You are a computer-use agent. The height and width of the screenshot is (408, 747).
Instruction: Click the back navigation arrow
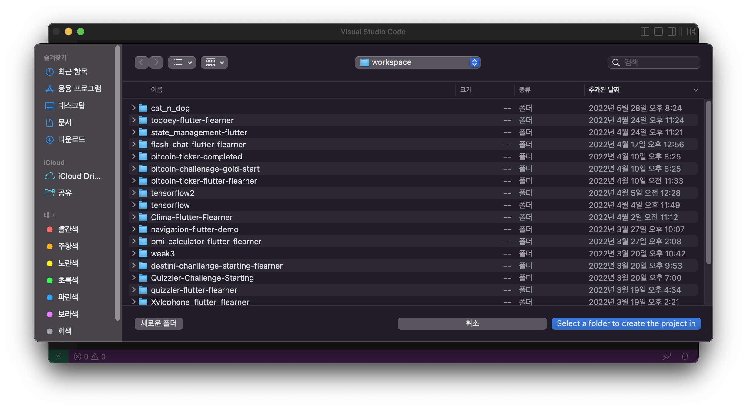141,62
